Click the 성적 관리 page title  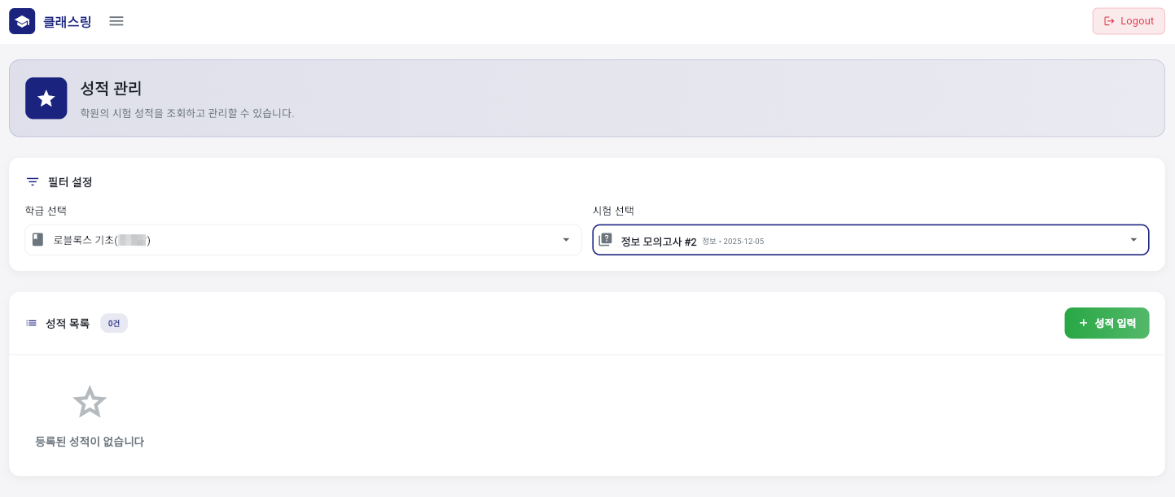click(111, 89)
